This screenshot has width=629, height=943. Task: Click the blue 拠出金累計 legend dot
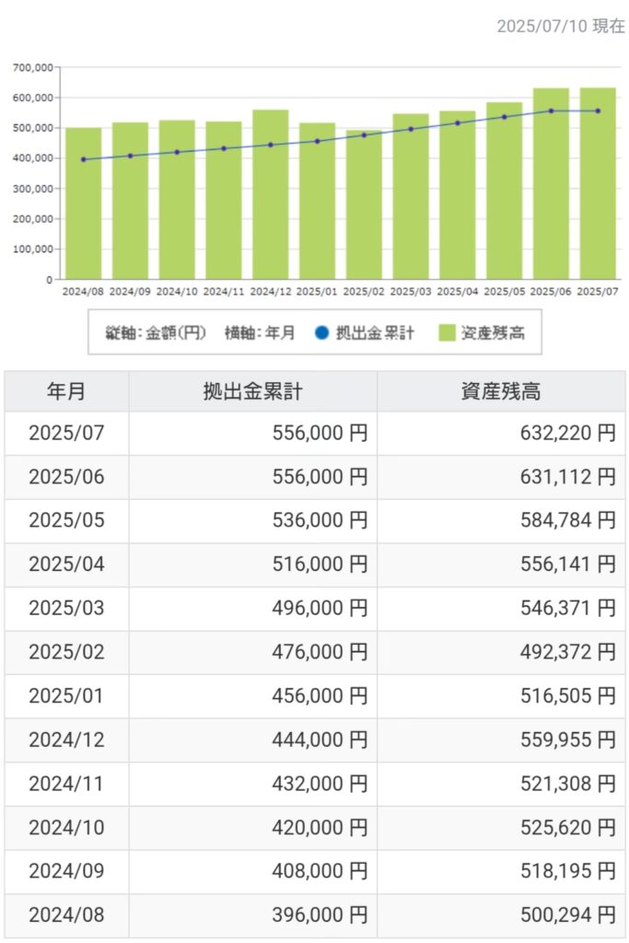321,332
